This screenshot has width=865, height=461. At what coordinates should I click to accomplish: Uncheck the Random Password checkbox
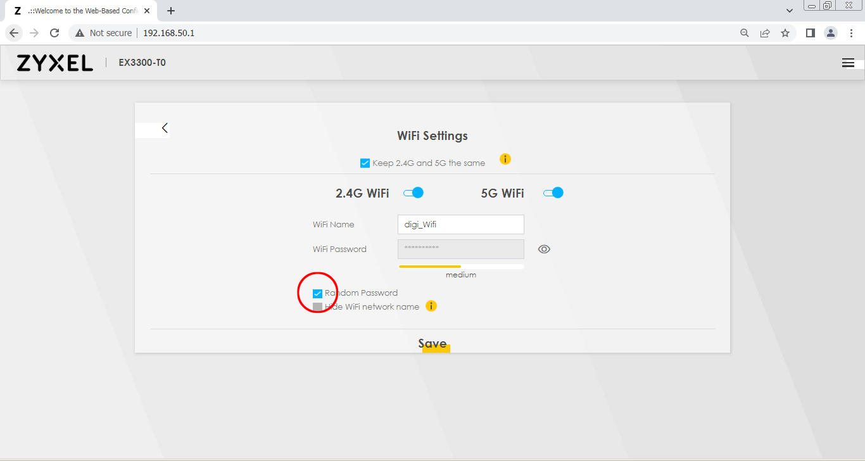pyautogui.click(x=317, y=293)
